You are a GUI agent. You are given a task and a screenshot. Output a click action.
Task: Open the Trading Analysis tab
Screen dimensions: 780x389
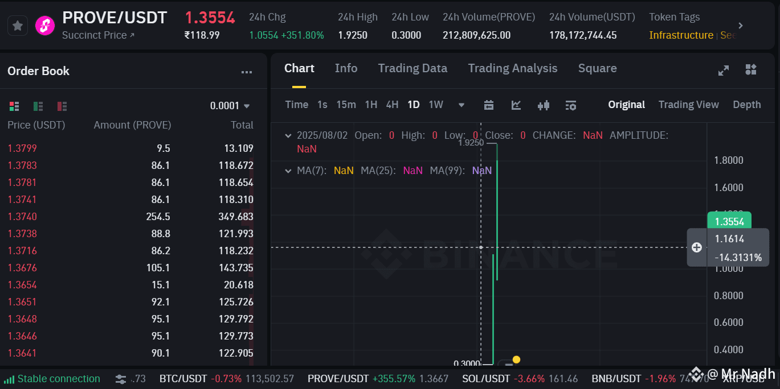[513, 68]
